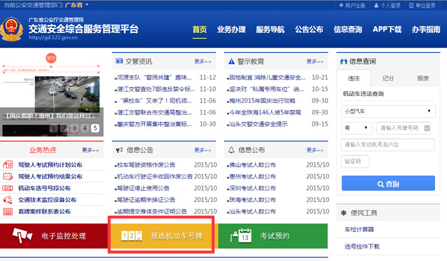Image resolution: width=447 pixels, height=261 pixels.
Task: Click the person icon for 个人登录
Action: (x=376, y=5)
